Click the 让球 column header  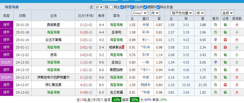[x=225, y=19]
